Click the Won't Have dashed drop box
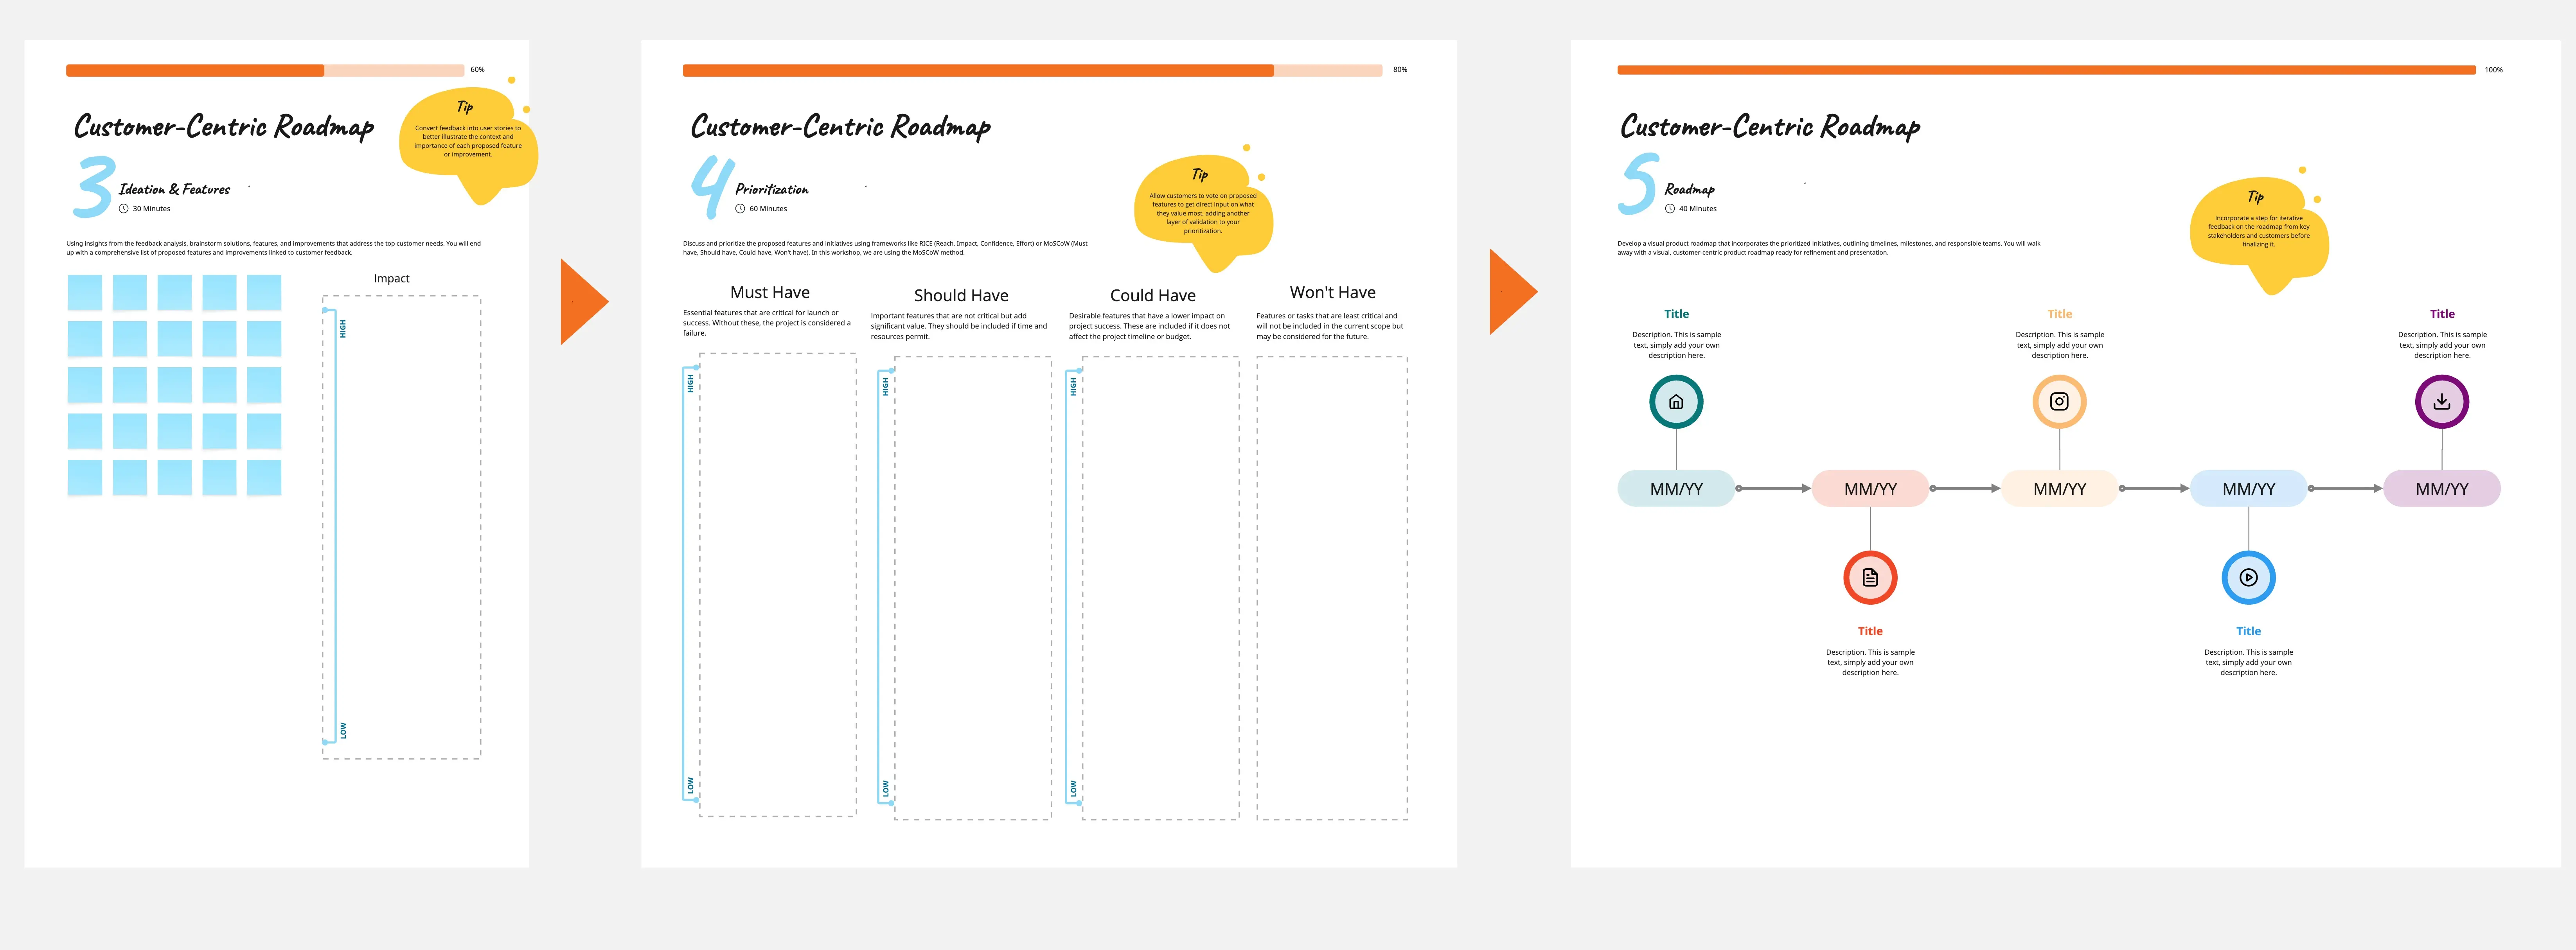Image resolution: width=2576 pixels, height=950 pixels. [x=1332, y=588]
